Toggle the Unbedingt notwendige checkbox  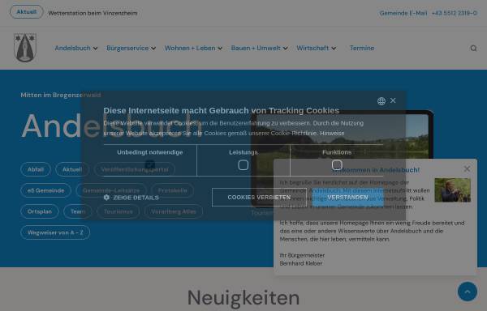tap(150, 164)
